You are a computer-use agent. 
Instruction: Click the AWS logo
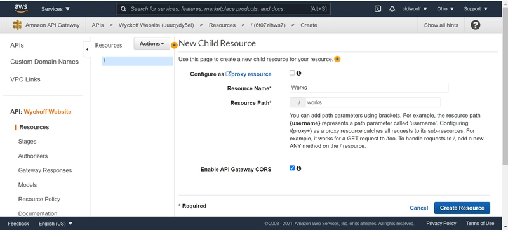coord(21,9)
